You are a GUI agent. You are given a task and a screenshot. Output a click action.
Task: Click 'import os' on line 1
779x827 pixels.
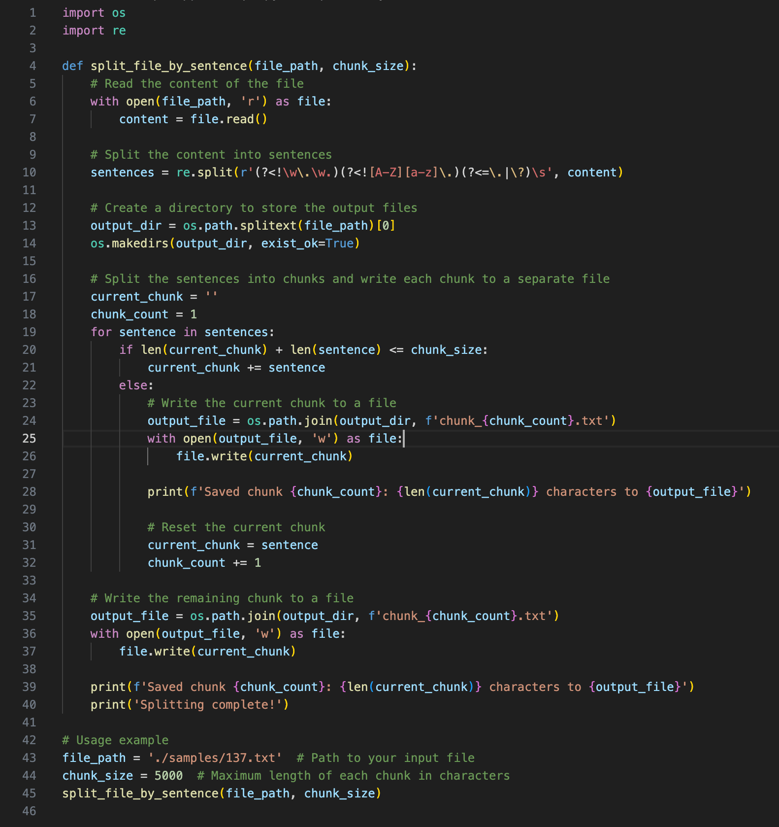pyautogui.click(x=94, y=13)
